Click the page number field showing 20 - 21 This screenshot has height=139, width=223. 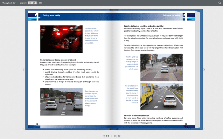pos(32,3)
